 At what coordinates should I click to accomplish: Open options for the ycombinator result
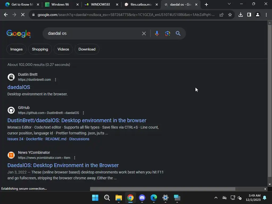coord(75,158)
